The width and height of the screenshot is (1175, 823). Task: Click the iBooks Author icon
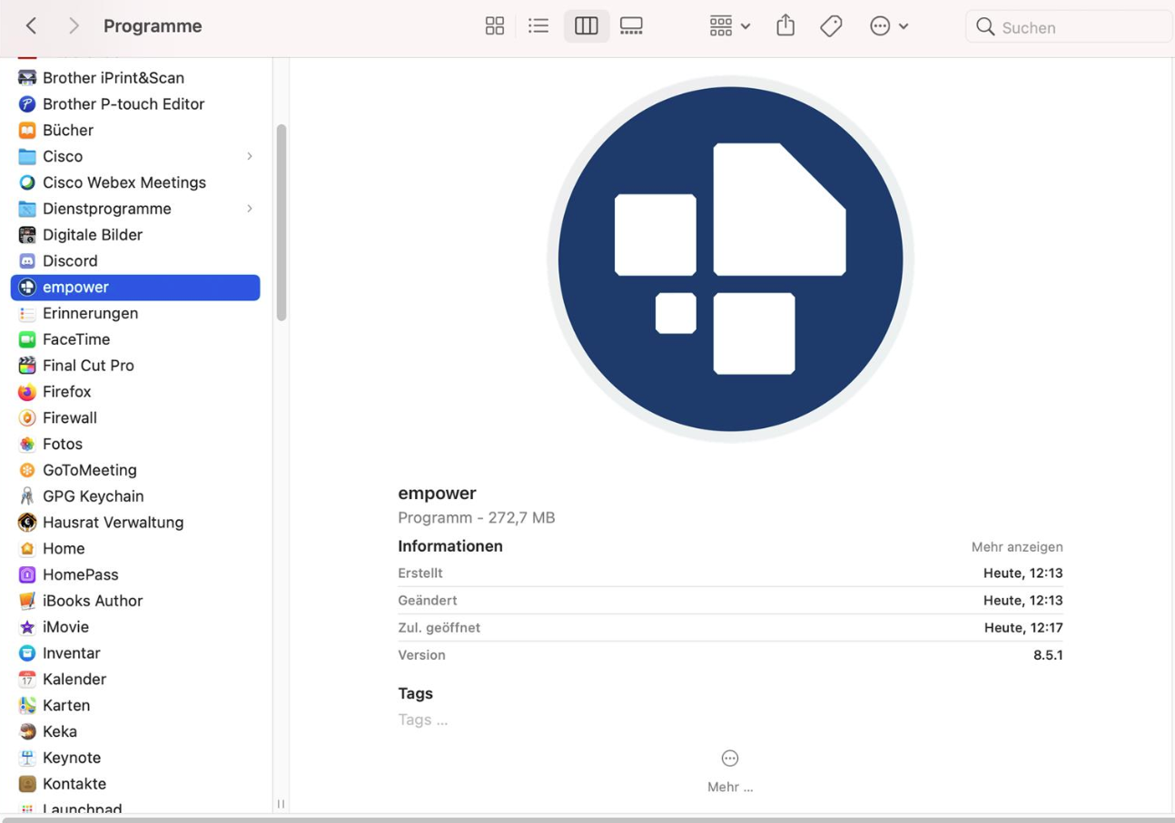coord(27,601)
